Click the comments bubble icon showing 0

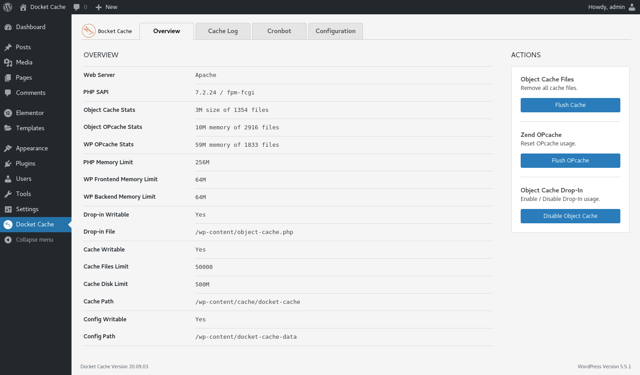click(76, 7)
